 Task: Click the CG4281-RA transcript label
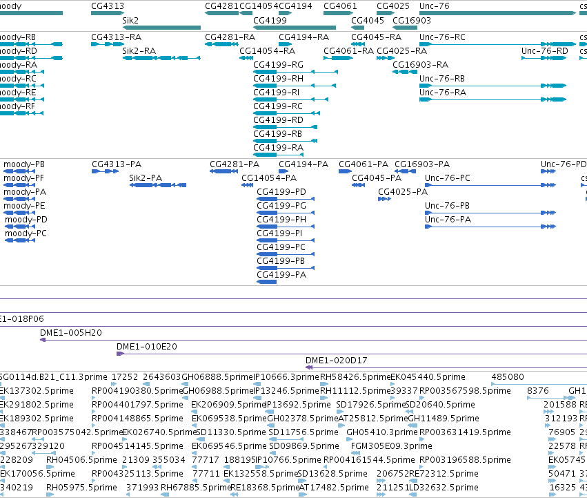230,37
